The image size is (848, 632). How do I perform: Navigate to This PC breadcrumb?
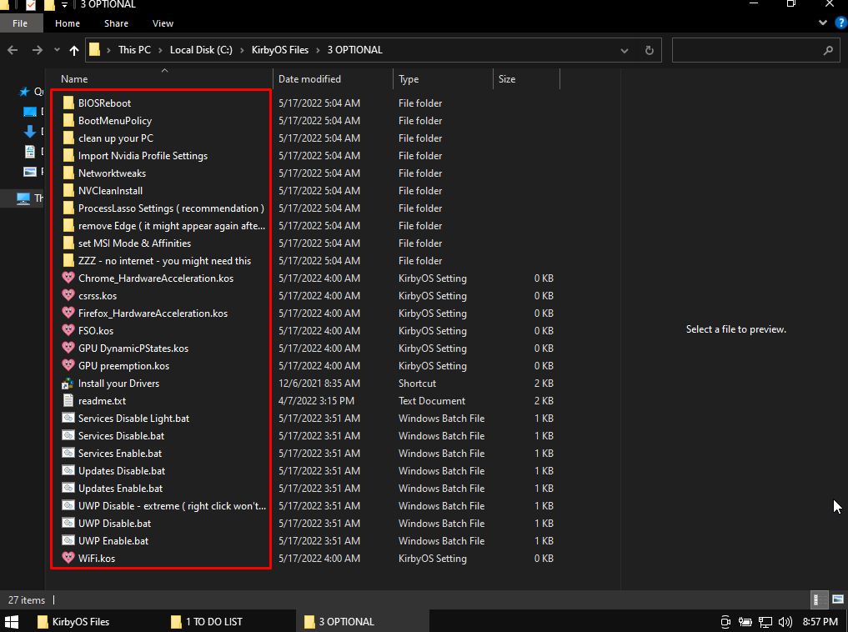pos(135,50)
